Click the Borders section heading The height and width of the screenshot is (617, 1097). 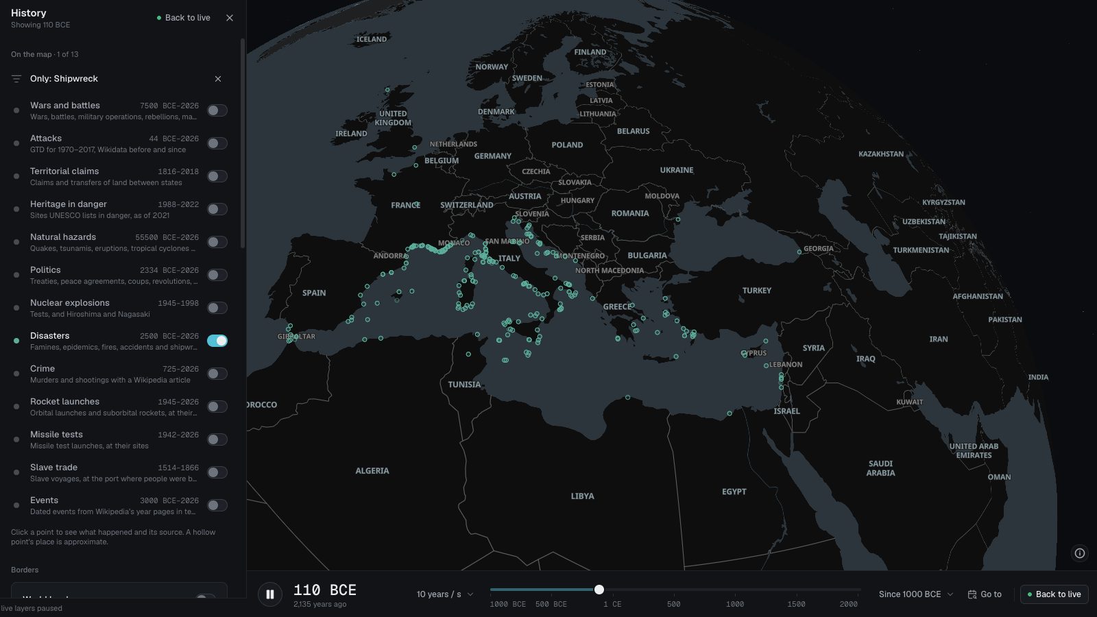(x=25, y=570)
